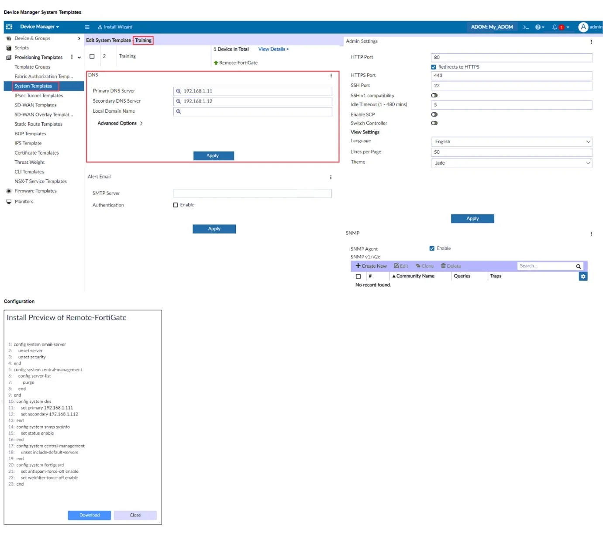This screenshot has height=533, width=603.
Task: Toggle the Switch Controller switch
Action: [434, 123]
